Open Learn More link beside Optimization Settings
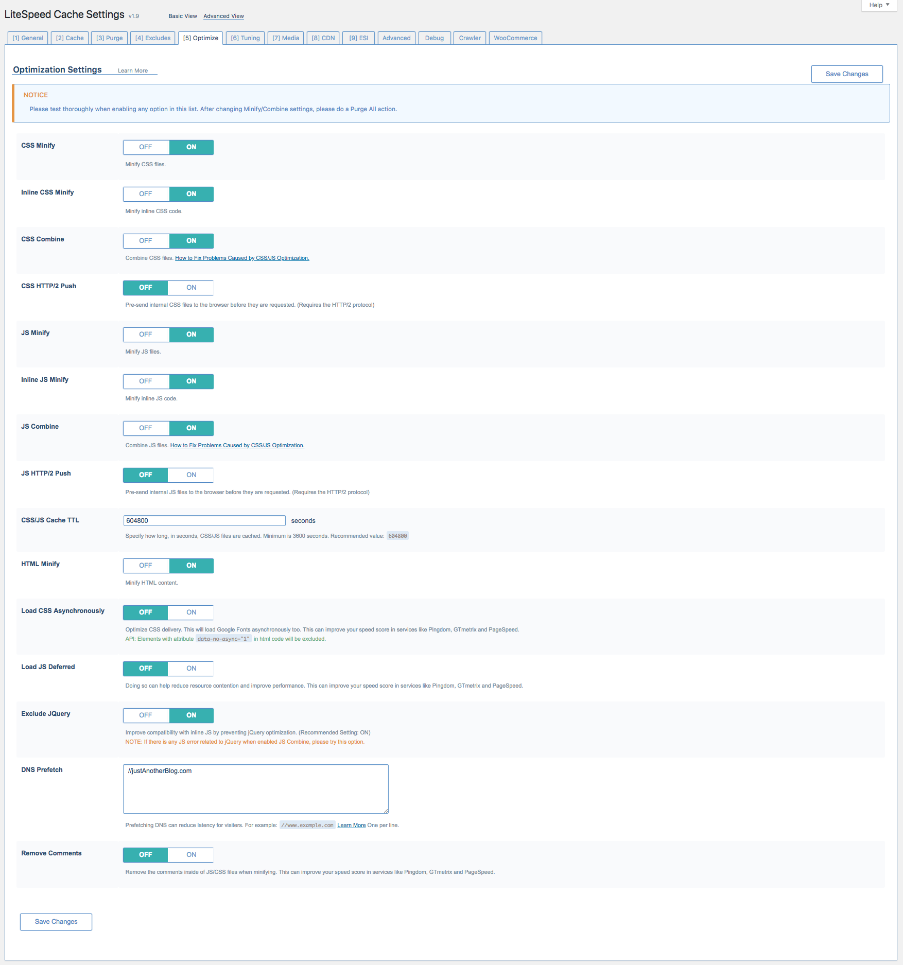 tap(133, 71)
